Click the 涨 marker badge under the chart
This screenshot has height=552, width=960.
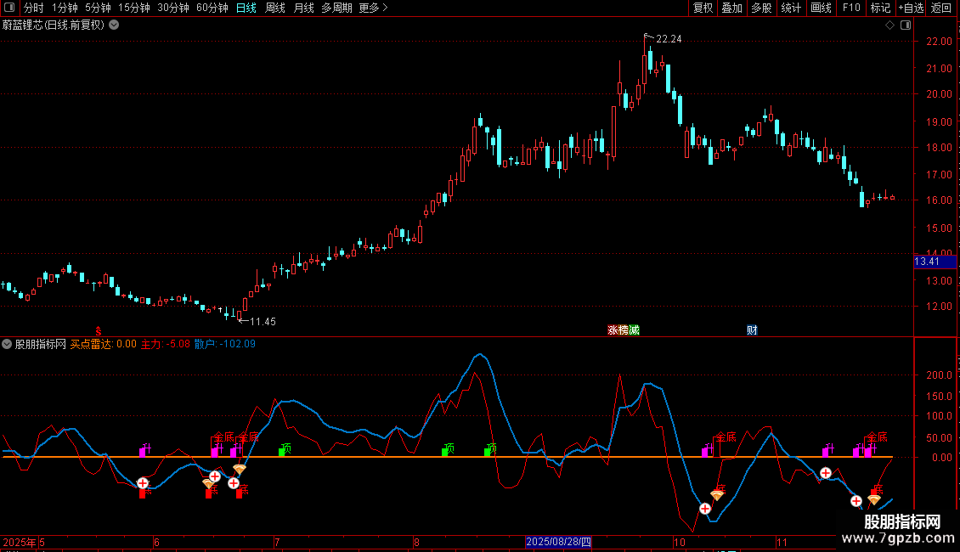[x=613, y=330]
